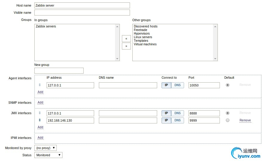The height and width of the screenshot is (161, 262).
Task: Click the drag handle of the JMX 127.0.0.1 row
Action: (x=40, y=113)
